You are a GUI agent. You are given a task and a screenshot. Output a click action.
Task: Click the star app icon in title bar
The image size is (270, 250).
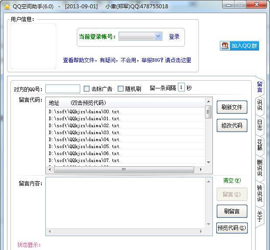[7, 6]
